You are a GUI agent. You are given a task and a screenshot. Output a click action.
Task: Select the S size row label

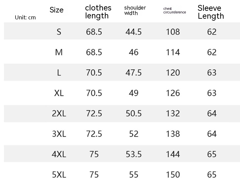click(59, 32)
